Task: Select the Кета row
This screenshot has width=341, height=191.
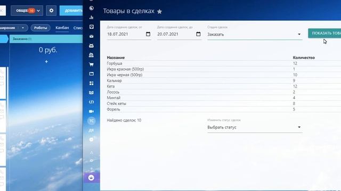Action: point(224,86)
